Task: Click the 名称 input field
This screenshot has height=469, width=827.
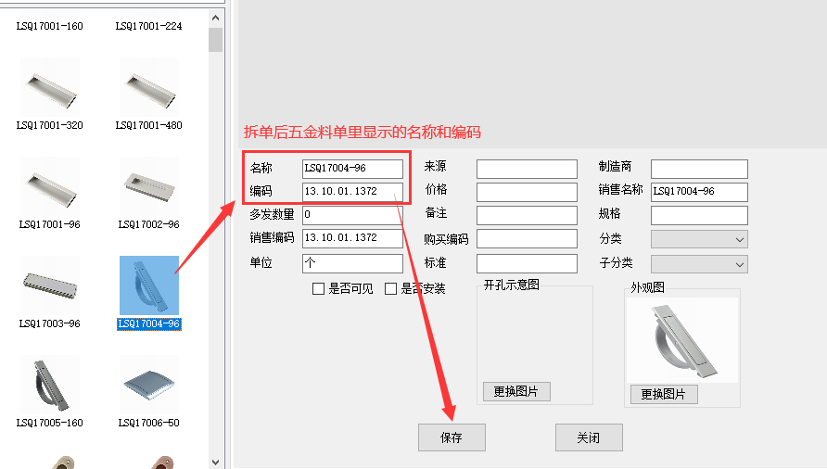Action: (x=353, y=169)
